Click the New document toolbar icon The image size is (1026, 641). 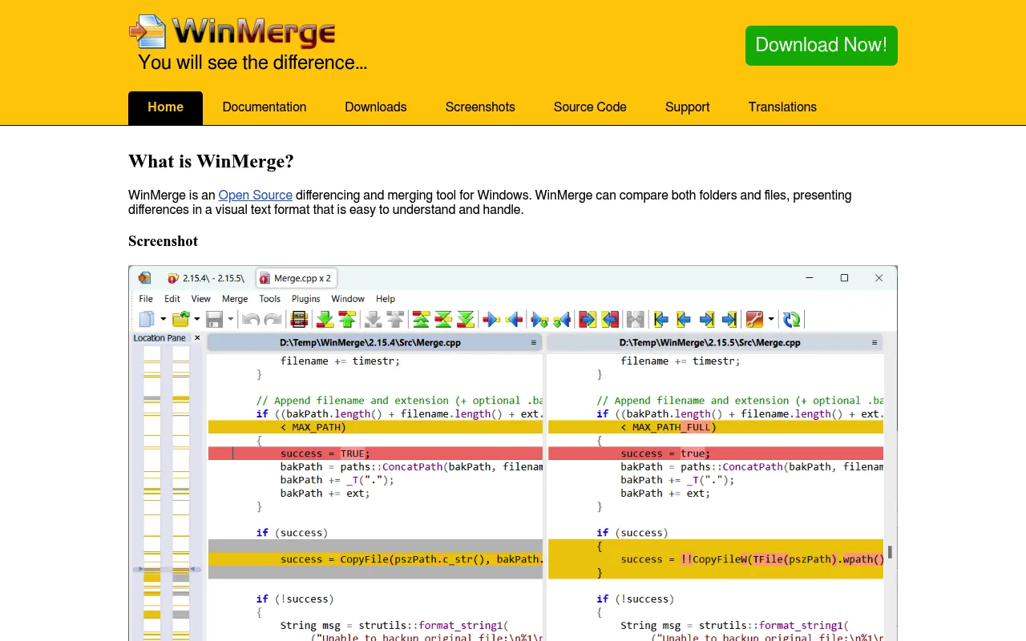pos(147,319)
